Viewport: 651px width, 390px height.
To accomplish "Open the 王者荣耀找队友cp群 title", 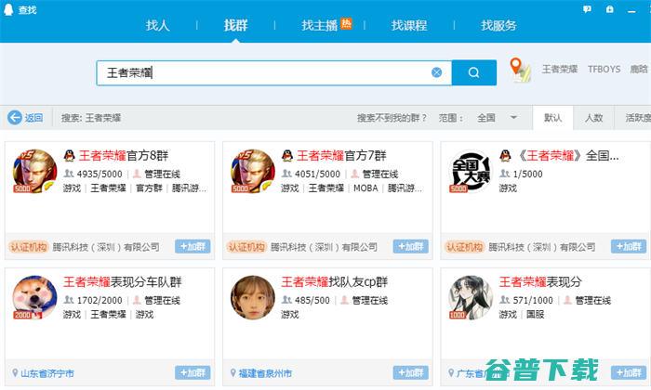I will pos(334,282).
